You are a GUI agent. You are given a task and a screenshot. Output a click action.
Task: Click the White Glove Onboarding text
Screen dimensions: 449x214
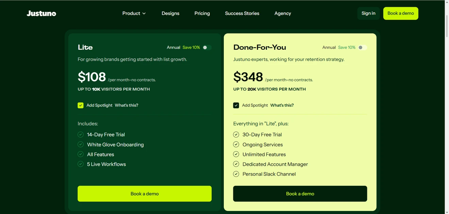115,145
